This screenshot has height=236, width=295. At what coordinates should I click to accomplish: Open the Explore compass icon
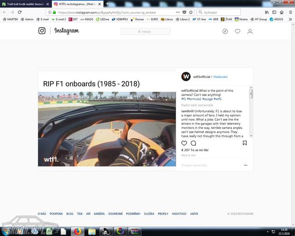(225, 31)
